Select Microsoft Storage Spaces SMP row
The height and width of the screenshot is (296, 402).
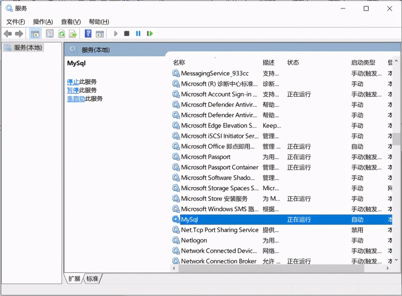pyautogui.click(x=282, y=188)
